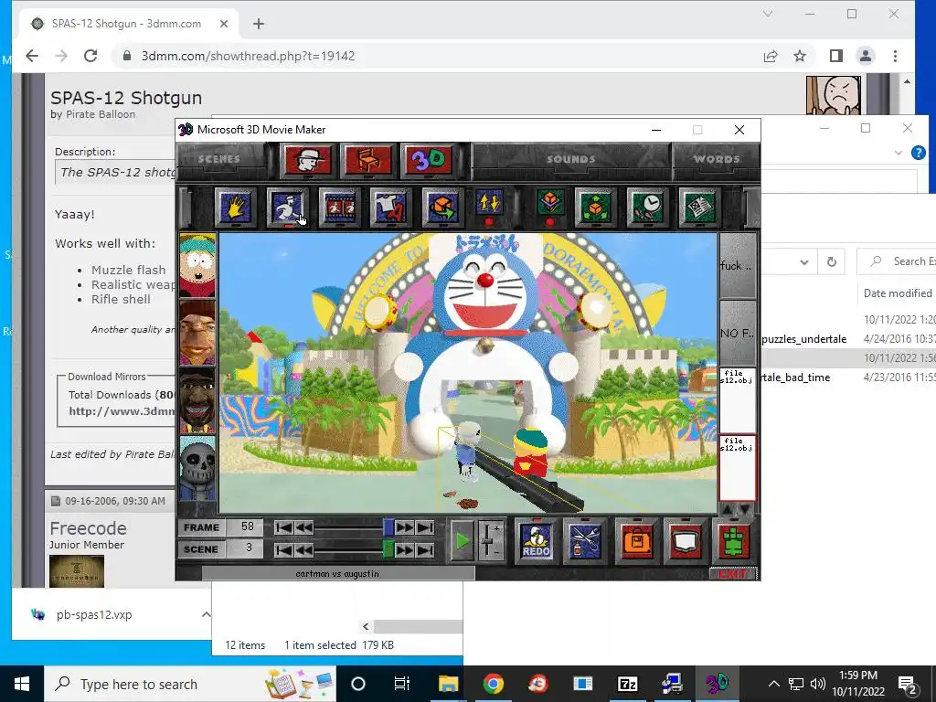Bookmark this page with the star
936x702 pixels.
click(x=800, y=56)
